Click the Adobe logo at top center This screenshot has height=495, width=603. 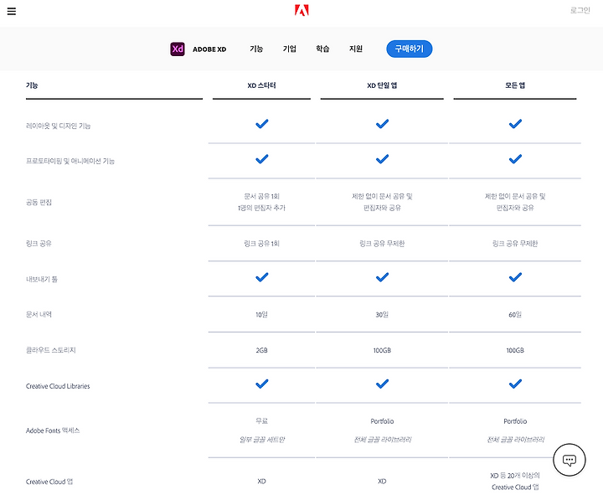coord(301,10)
